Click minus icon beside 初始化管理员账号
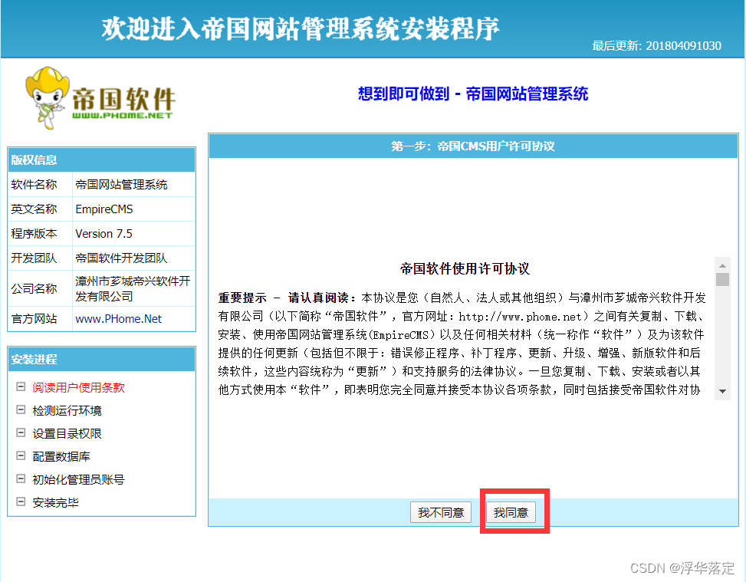The width and height of the screenshot is (746, 582). 21,478
